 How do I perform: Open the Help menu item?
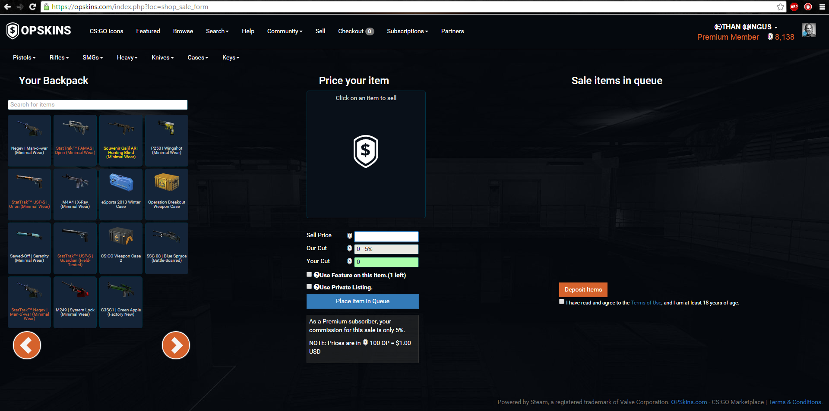pos(248,31)
